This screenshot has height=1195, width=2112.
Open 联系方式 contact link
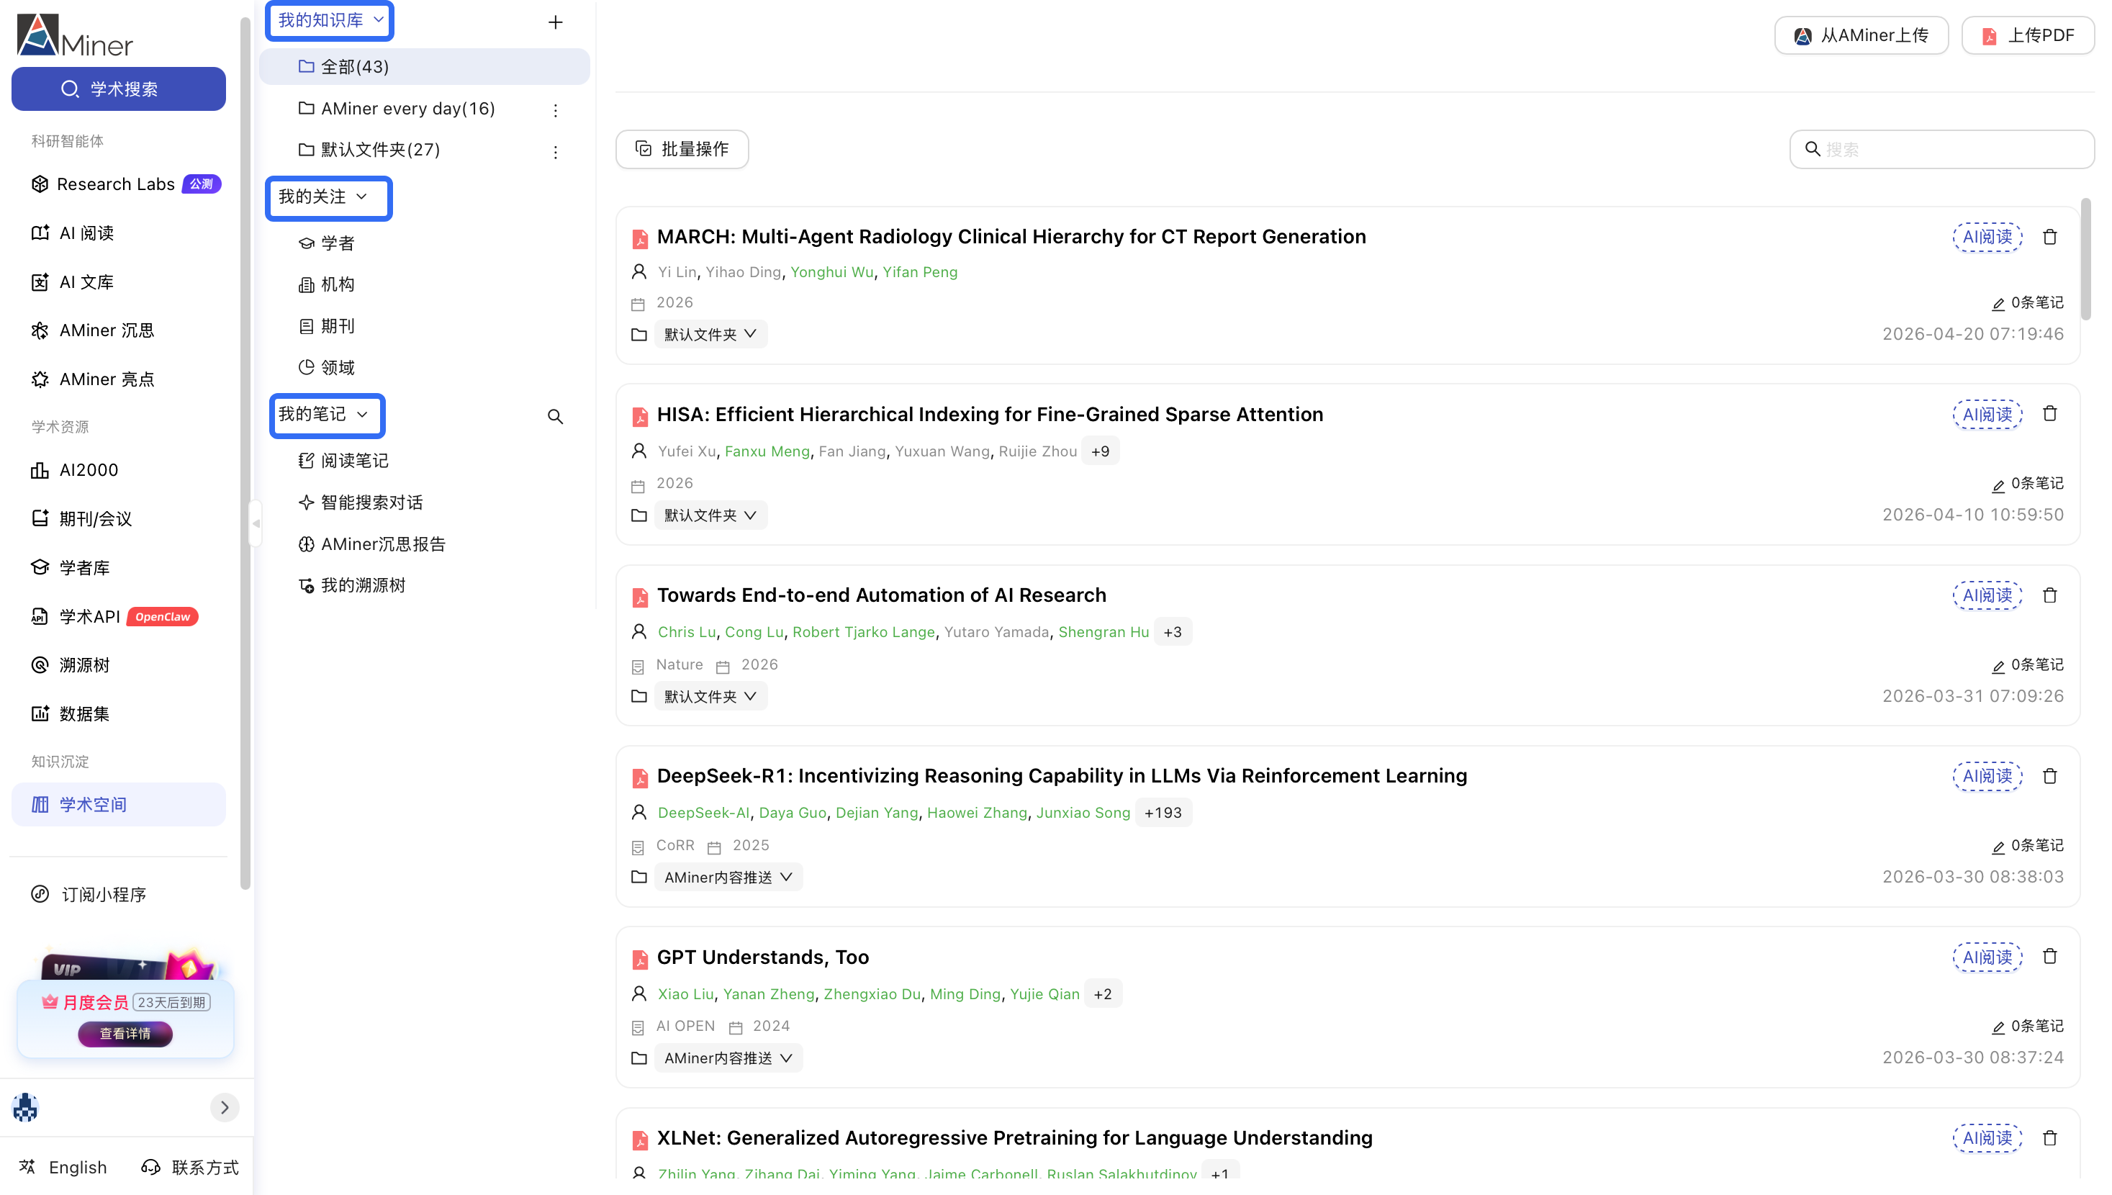coord(190,1167)
